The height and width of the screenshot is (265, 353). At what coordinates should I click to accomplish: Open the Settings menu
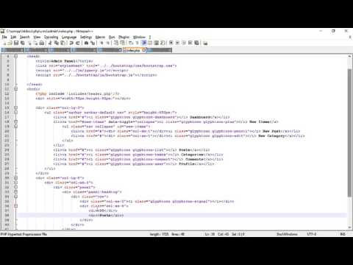point(86,37)
